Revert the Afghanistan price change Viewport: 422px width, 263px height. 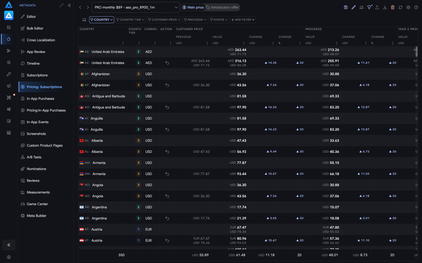(x=167, y=85)
